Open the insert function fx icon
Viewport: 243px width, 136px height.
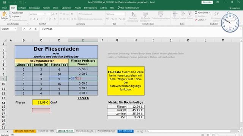(x=36, y=29)
